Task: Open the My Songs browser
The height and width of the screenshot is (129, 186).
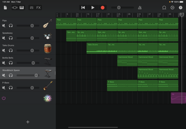Action: click(x=5, y=7)
